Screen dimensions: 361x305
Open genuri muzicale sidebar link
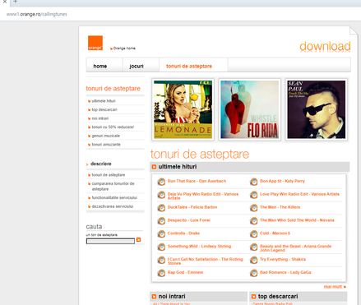(x=106, y=136)
